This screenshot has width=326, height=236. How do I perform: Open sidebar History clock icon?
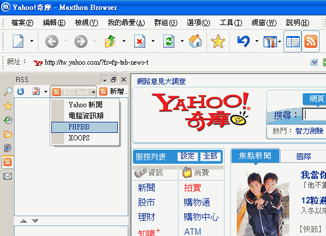click(x=8, y=120)
